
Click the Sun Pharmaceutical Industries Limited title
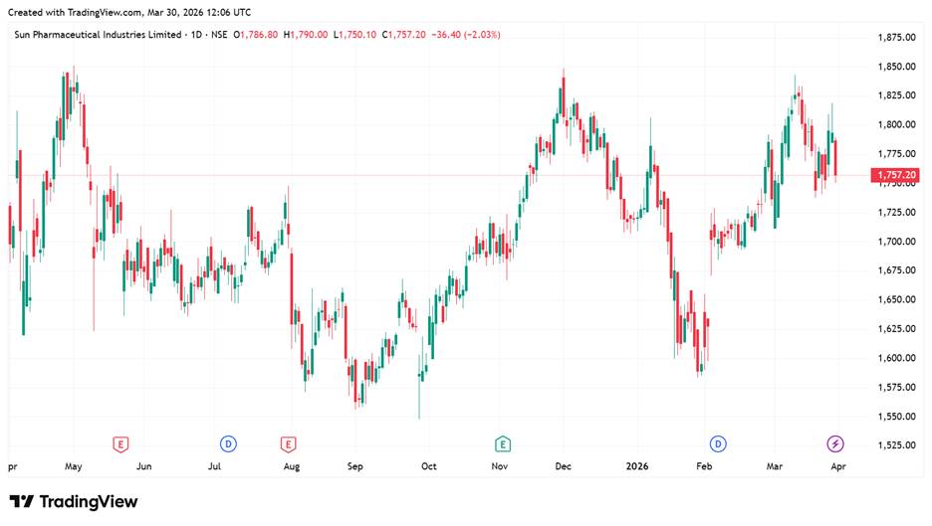point(99,35)
